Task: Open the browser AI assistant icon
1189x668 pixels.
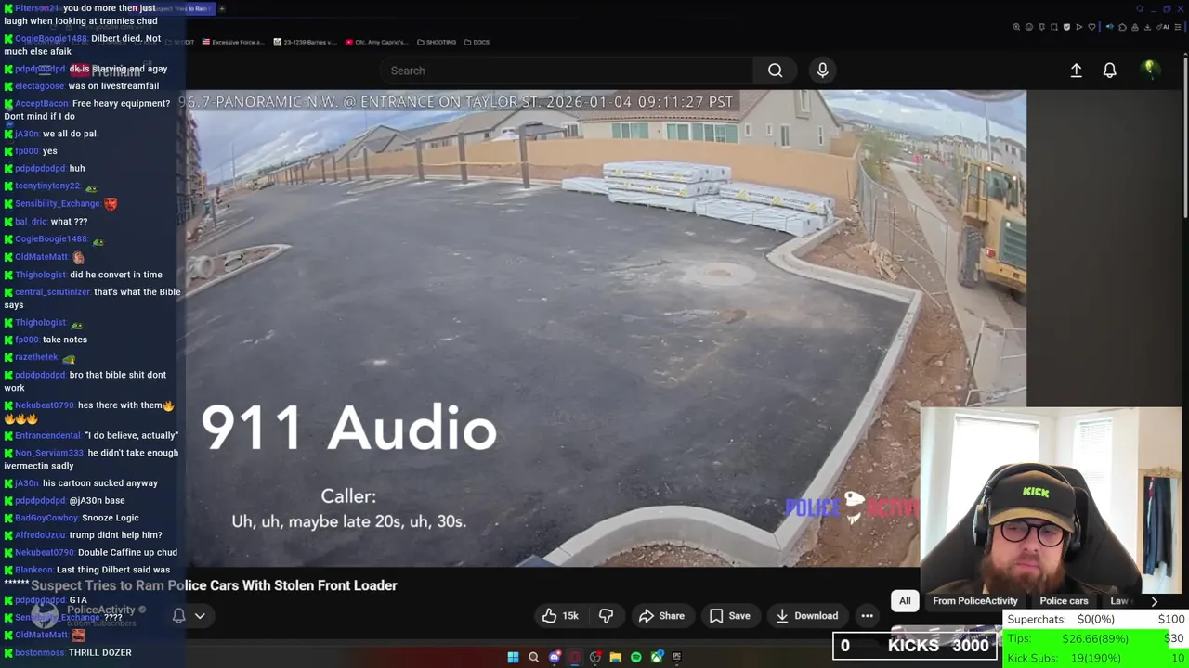Action: pyautogui.click(x=1163, y=27)
